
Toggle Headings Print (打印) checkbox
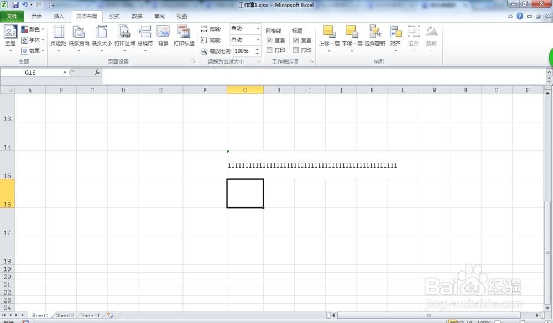(296, 50)
